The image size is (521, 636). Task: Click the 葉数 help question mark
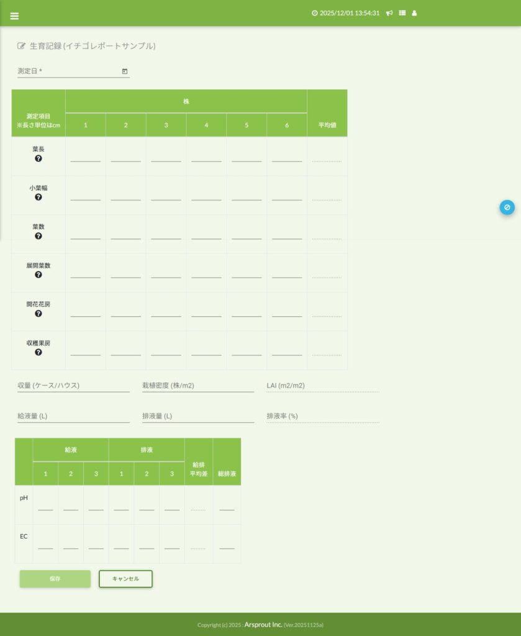tap(39, 237)
